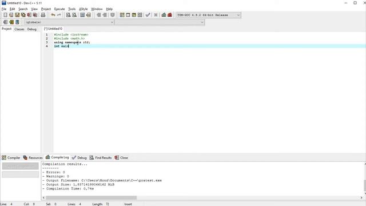Click the Close All files icon
The width and height of the screenshot is (366, 206).
tap(35, 15)
